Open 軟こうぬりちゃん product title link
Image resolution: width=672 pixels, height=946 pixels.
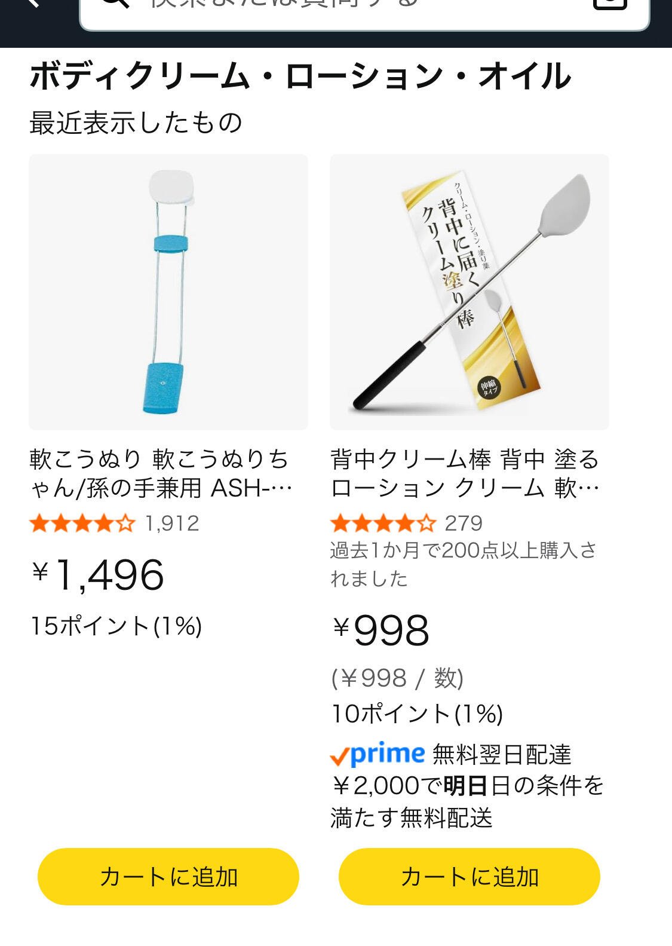point(161,474)
